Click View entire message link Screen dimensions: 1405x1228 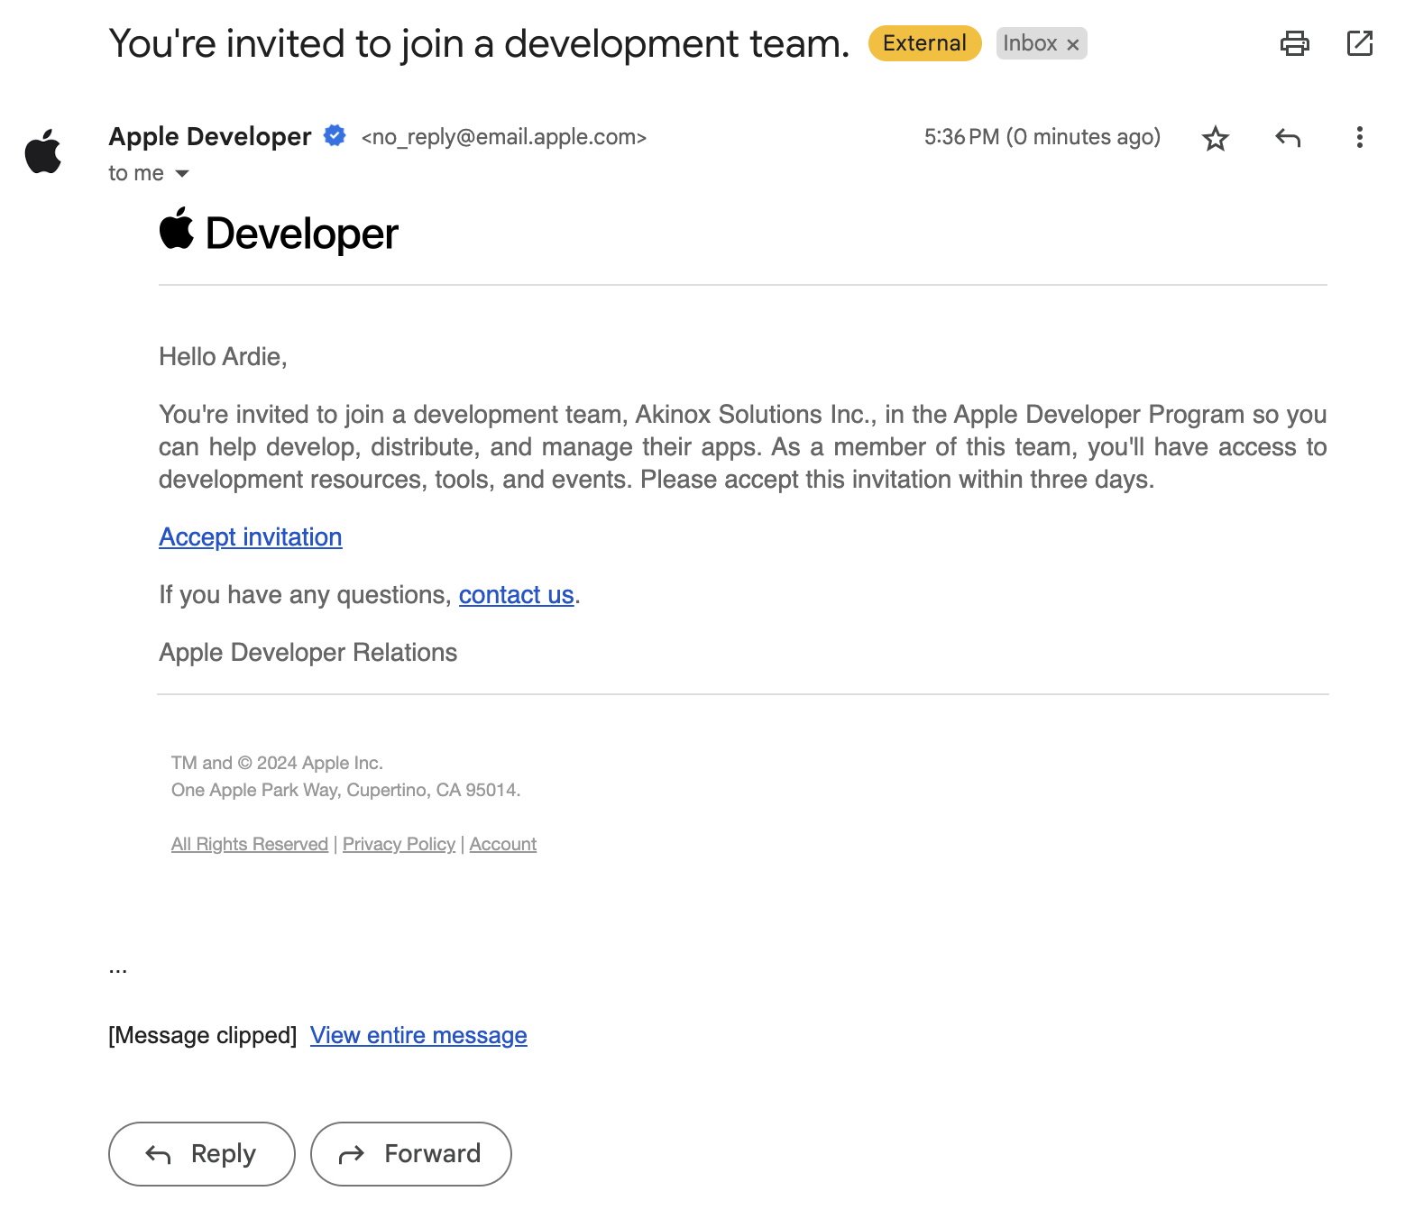coord(418,1035)
